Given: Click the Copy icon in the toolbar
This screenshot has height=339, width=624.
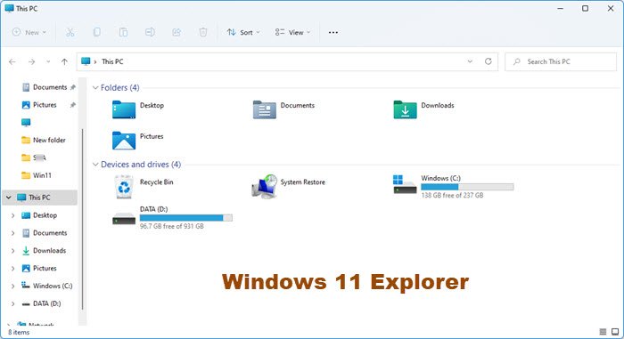Looking at the screenshot, I should point(96,33).
